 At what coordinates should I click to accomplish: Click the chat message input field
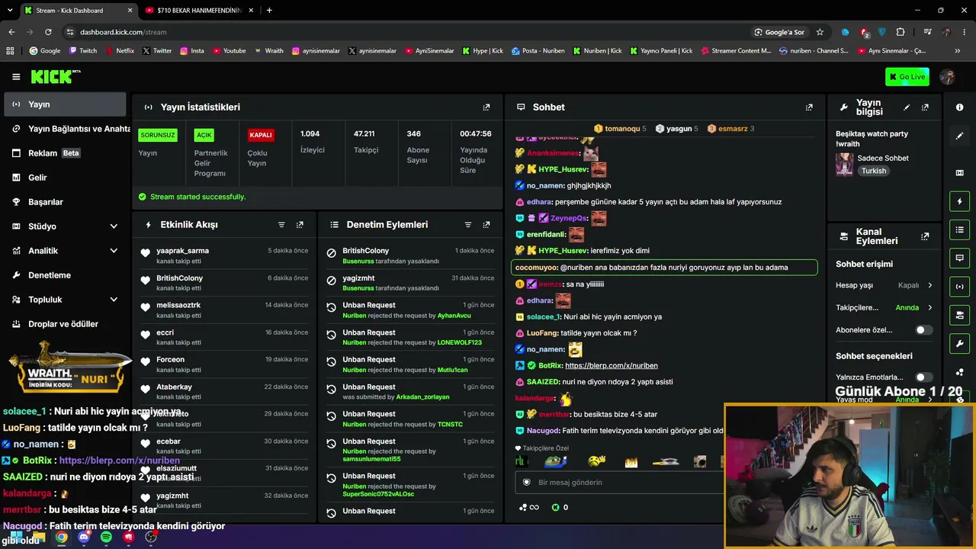click(x=619, y=483)
